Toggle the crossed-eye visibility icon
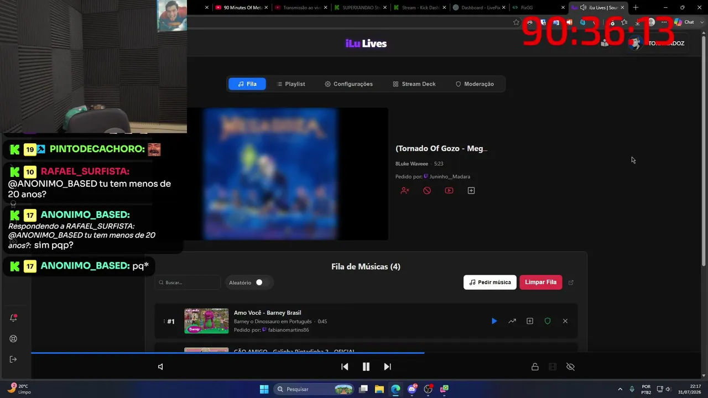 (x=571, y=366)
